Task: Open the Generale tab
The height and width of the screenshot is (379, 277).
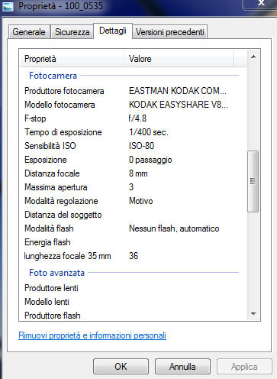Action: [29, 32]
